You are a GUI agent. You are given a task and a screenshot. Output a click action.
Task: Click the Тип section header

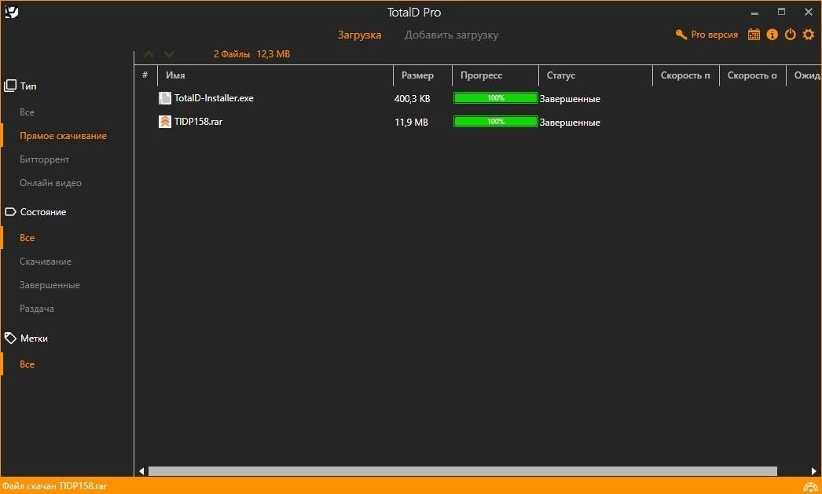(x=28, y=86)
